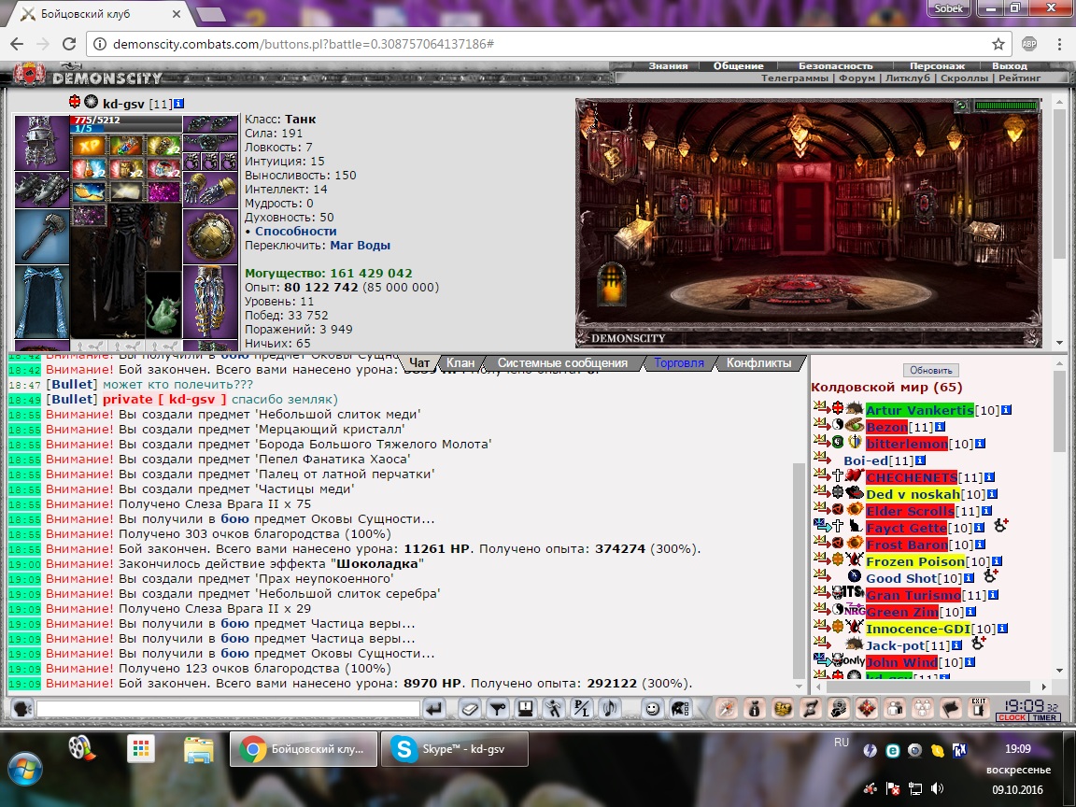Select player Artur Vankertis in list
The image size is (1076, 807).
click(919, 410)
